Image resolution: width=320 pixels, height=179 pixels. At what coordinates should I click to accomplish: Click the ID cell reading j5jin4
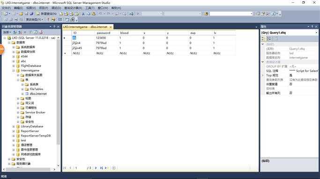[83, 43]
